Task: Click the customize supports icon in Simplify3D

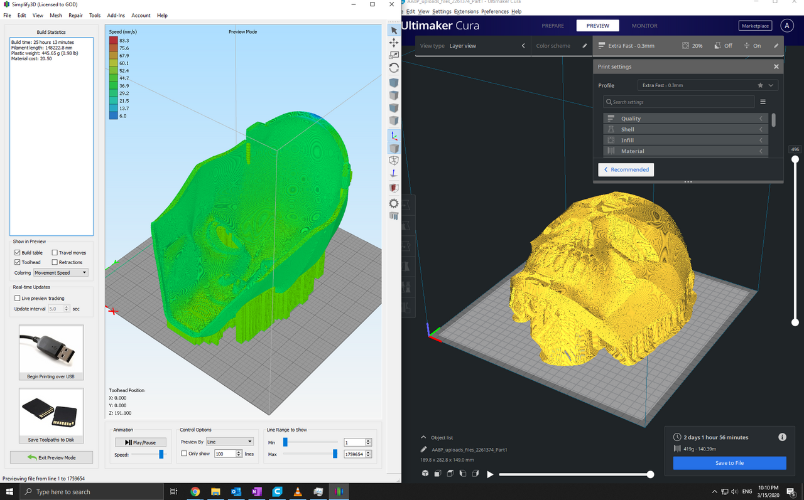Action: (x=394, y=216)
